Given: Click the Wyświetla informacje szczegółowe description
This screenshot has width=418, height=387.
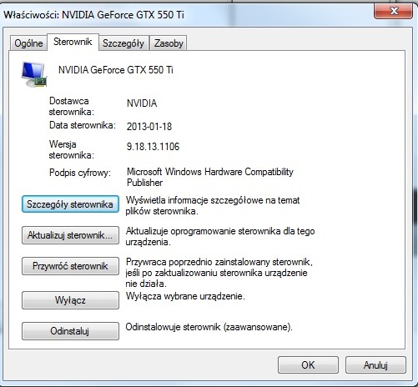Looking at the screenshot, I should point(213,206).
